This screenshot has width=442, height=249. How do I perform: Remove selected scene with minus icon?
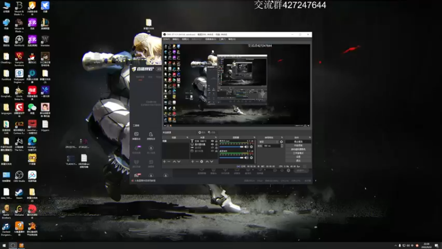(x=169, y=162)
